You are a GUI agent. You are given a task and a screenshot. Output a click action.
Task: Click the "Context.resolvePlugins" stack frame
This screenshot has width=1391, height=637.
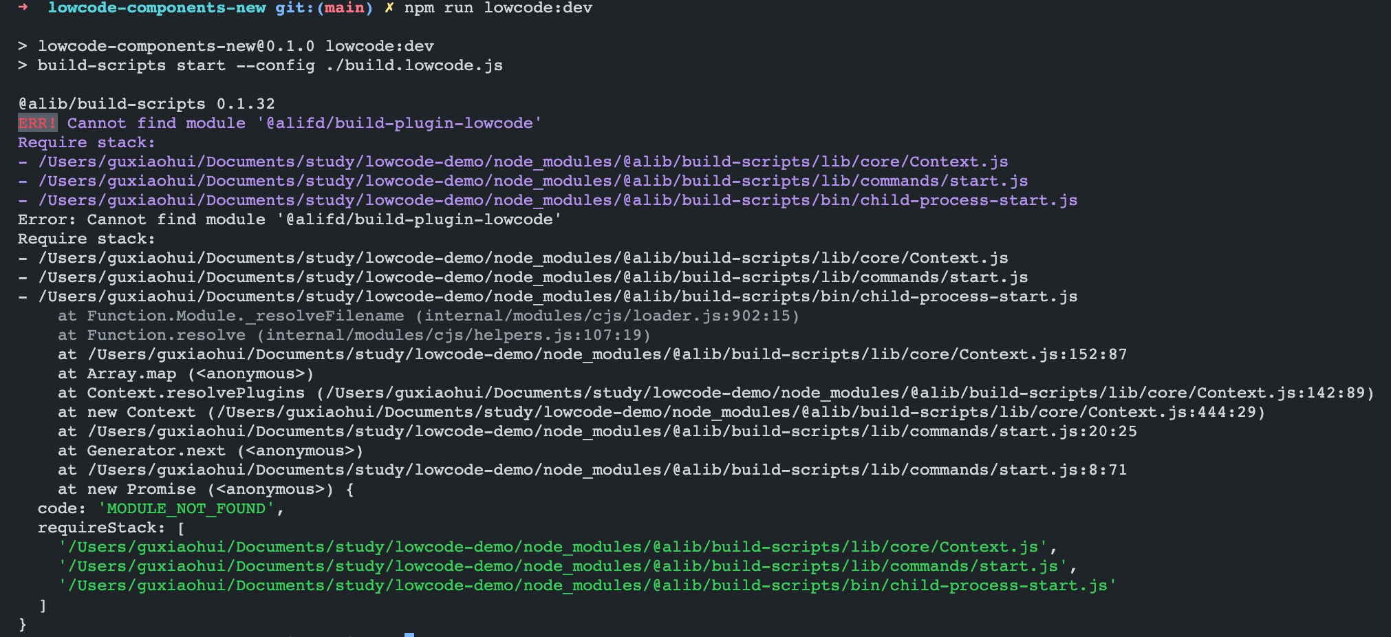pos(716,393)
